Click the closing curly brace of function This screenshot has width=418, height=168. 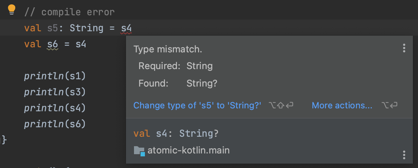coord(4,140)
